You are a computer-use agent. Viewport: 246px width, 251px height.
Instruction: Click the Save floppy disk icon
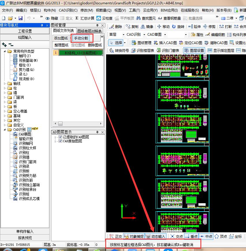tap(20, 18)
